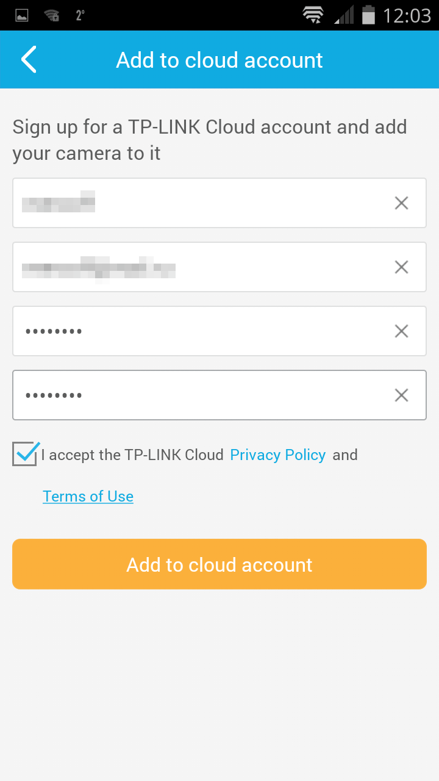Tap the Wi-Fi signal icon beside cell bars
The height and width of the screenshot is (781, 439).
313,15
